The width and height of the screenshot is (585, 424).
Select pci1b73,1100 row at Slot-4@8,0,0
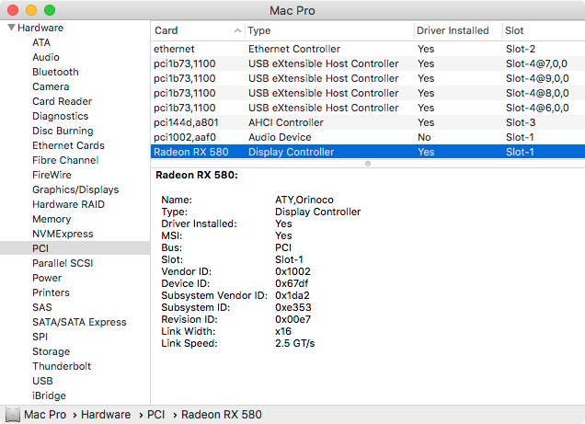[368, 93]
